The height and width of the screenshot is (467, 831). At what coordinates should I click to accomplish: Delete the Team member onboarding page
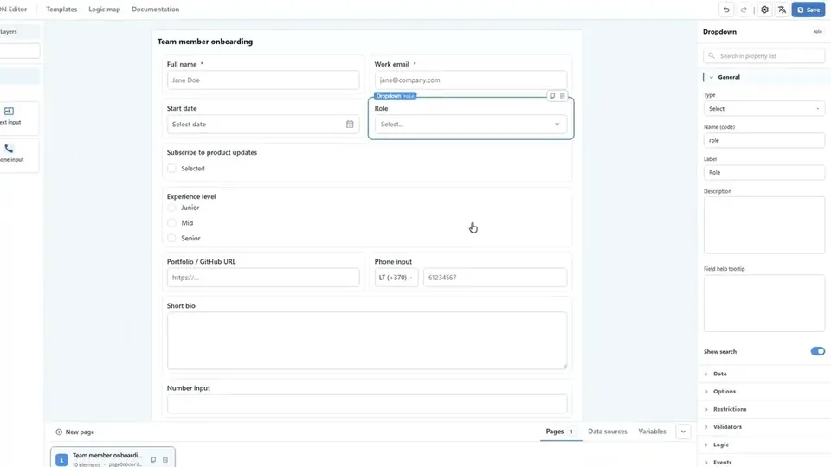[164, 459]
